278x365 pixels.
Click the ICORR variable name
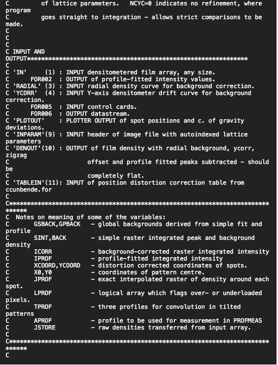(43, 252)
